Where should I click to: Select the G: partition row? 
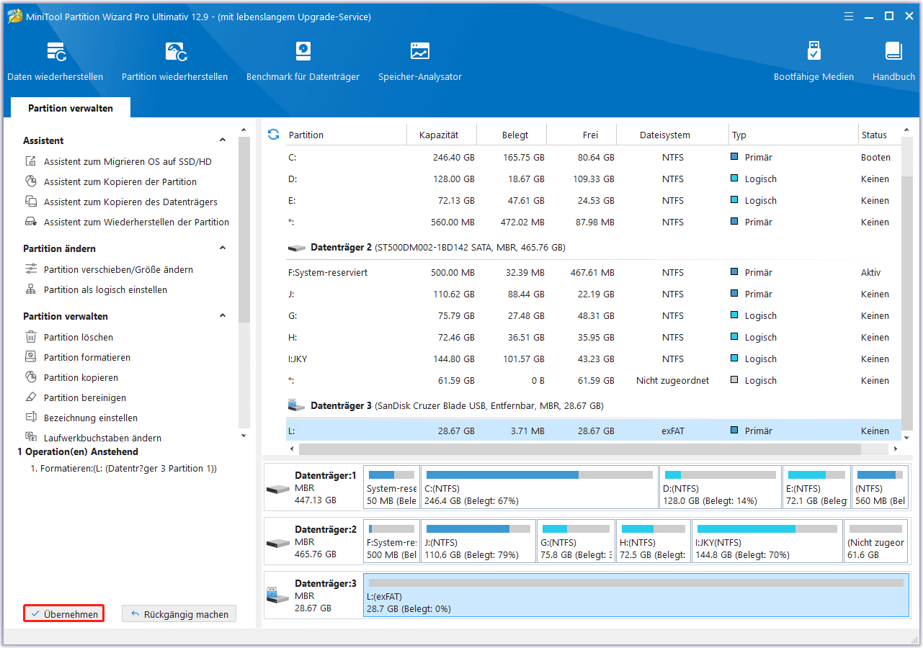point(594,316)
